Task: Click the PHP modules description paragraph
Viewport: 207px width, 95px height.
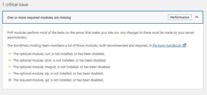Action: click(x=100, y=35)
